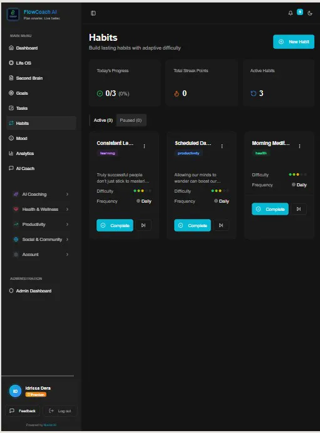This screenshot has height=433, width=320.
Task: Click the Productivity trend icon
Action: click(16, 224)
